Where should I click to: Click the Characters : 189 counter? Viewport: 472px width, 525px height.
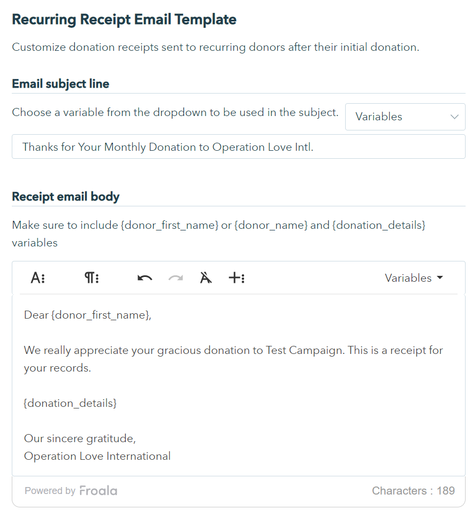point(413,491)
